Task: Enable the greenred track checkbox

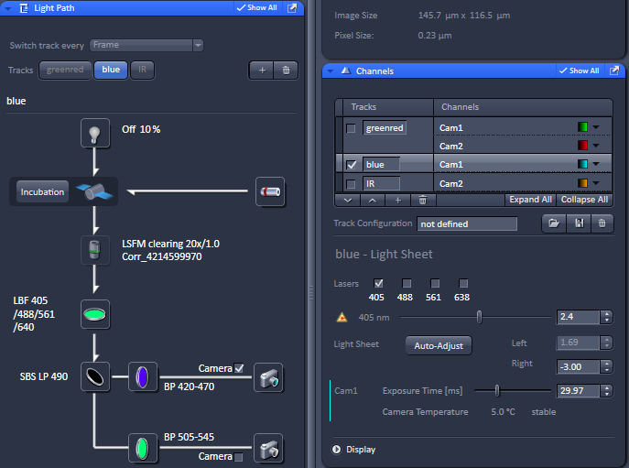Action: point(351,128)
